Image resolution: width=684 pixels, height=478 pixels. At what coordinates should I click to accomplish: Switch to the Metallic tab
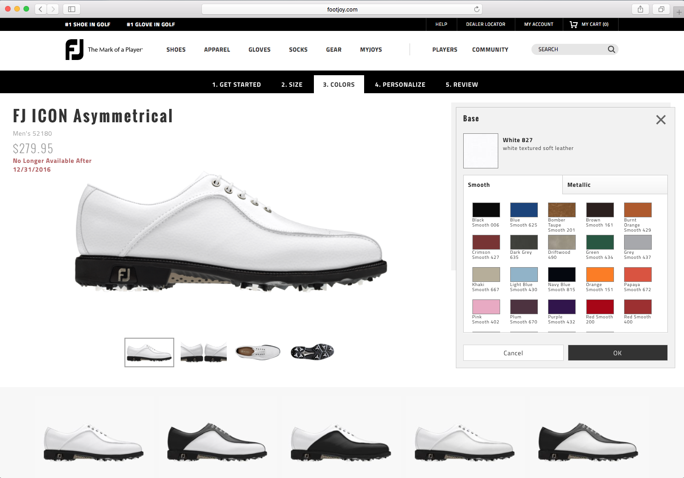tap(615, 185)
